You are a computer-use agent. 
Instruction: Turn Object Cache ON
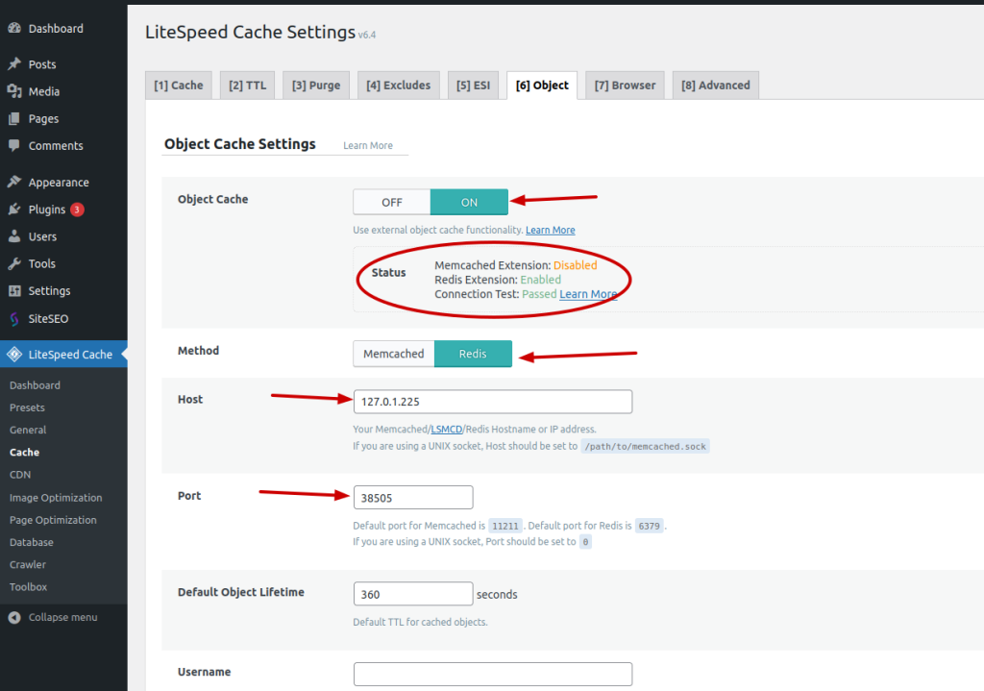point(469,202)
